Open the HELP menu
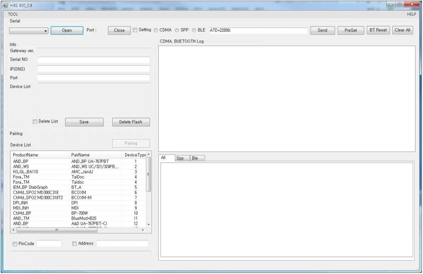 411,14
